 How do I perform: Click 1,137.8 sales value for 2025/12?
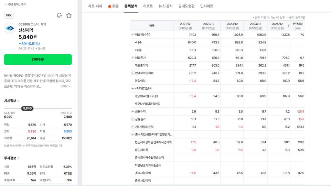coord(285,35)
